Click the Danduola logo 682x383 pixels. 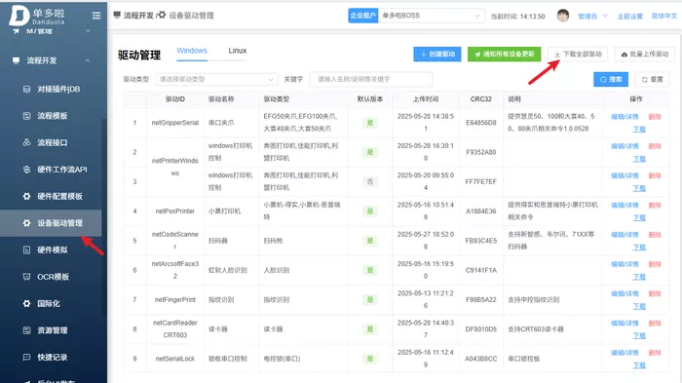point(37,16)
